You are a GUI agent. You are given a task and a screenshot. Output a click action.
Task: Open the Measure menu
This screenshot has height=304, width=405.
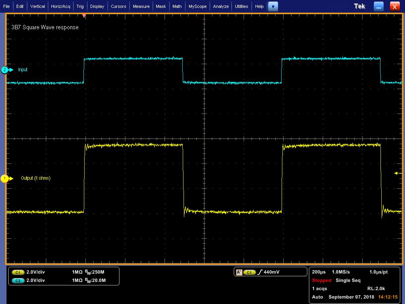point(141,6)
